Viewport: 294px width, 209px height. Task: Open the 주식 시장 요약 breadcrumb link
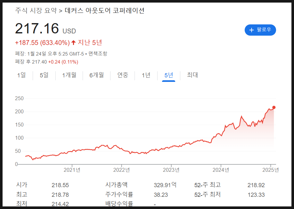[x=36, y=11]
